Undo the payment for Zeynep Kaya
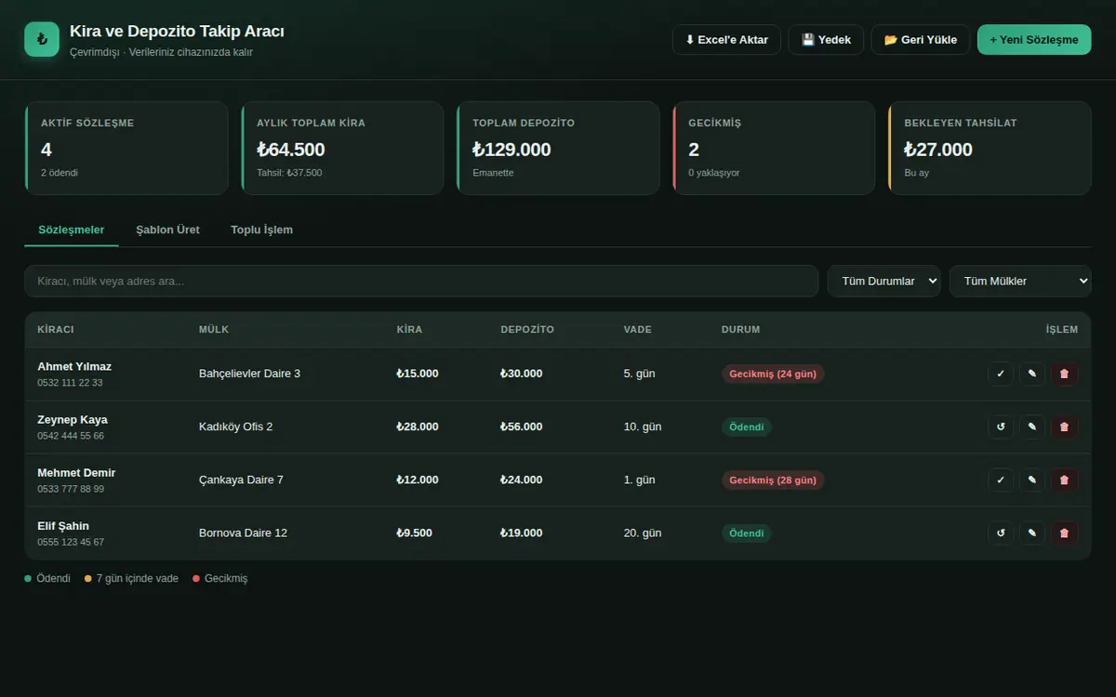 click(x=1001, y=427)
